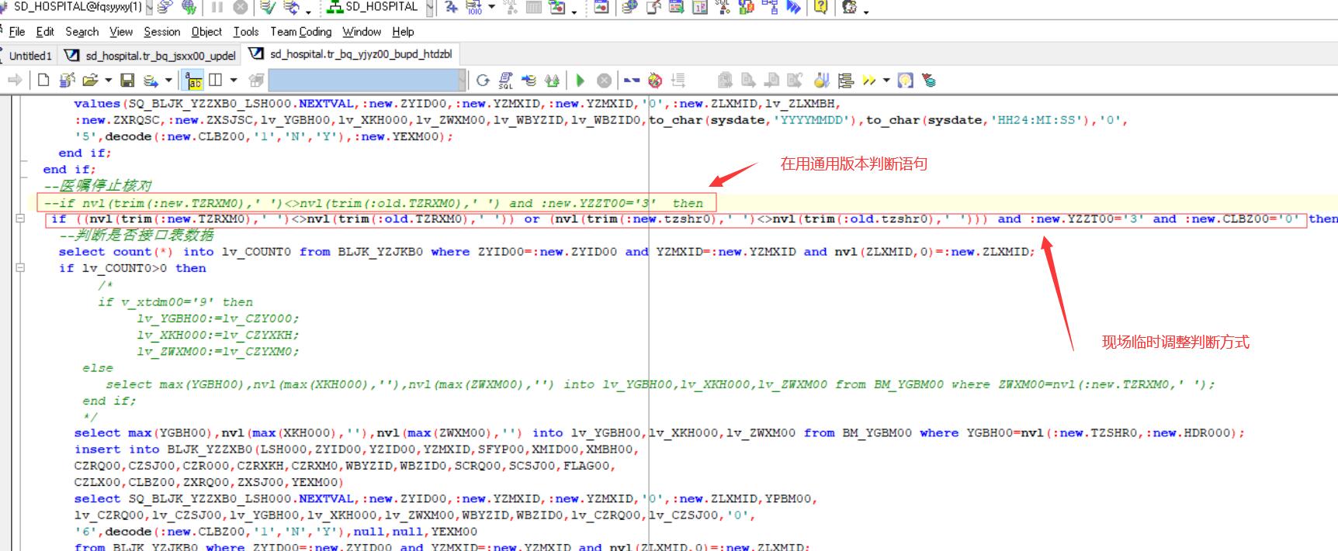Click the blue dashes icon next to stop
1338x551 pixels.
coord(632,80)
